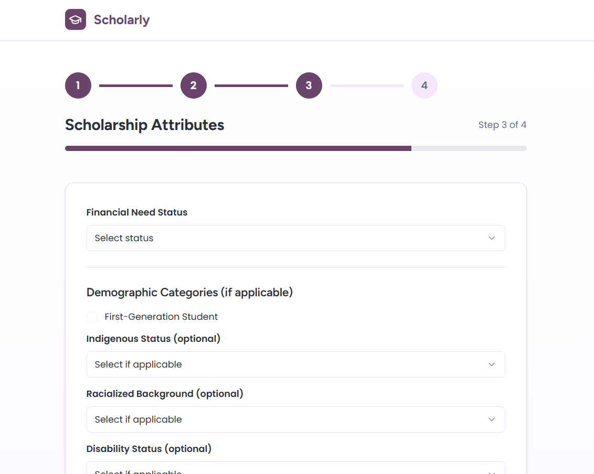The height and width of the screenshot is (474, 594).
Task: Jump to step 2 in the stepper
Action: click(x=194, y=85)
